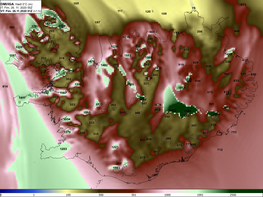
Task: Click the 'DMI/IGA: Hæð 0°C (m)' title text
Action: 16,4
